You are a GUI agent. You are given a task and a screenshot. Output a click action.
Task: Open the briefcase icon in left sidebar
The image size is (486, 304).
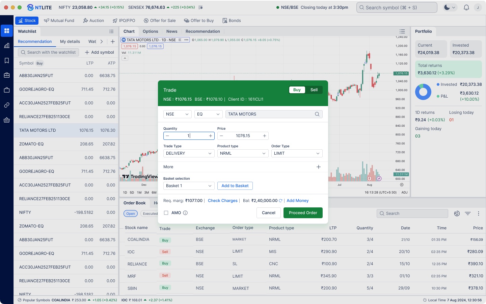(7, 75)
